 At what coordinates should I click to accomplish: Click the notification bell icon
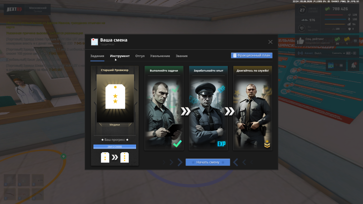tap(354, 65)
